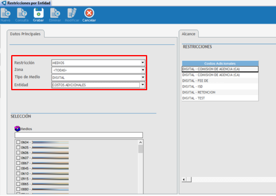276x196 pixels.
Task: Click the Medios search input field
Action: (79, 135)
